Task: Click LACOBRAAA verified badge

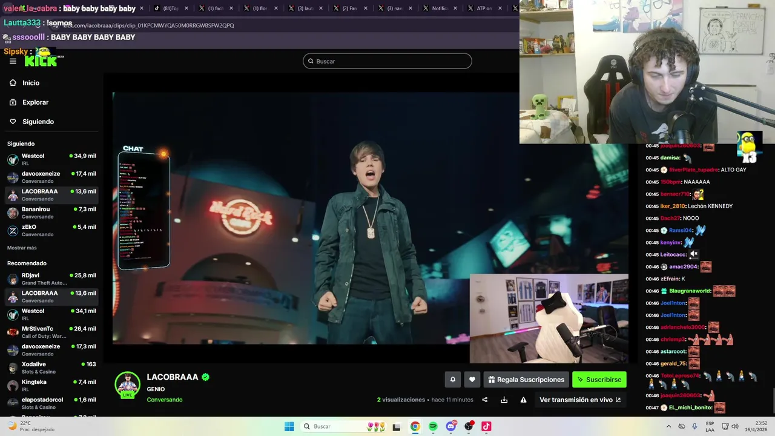Action: (x=205, y=377)
